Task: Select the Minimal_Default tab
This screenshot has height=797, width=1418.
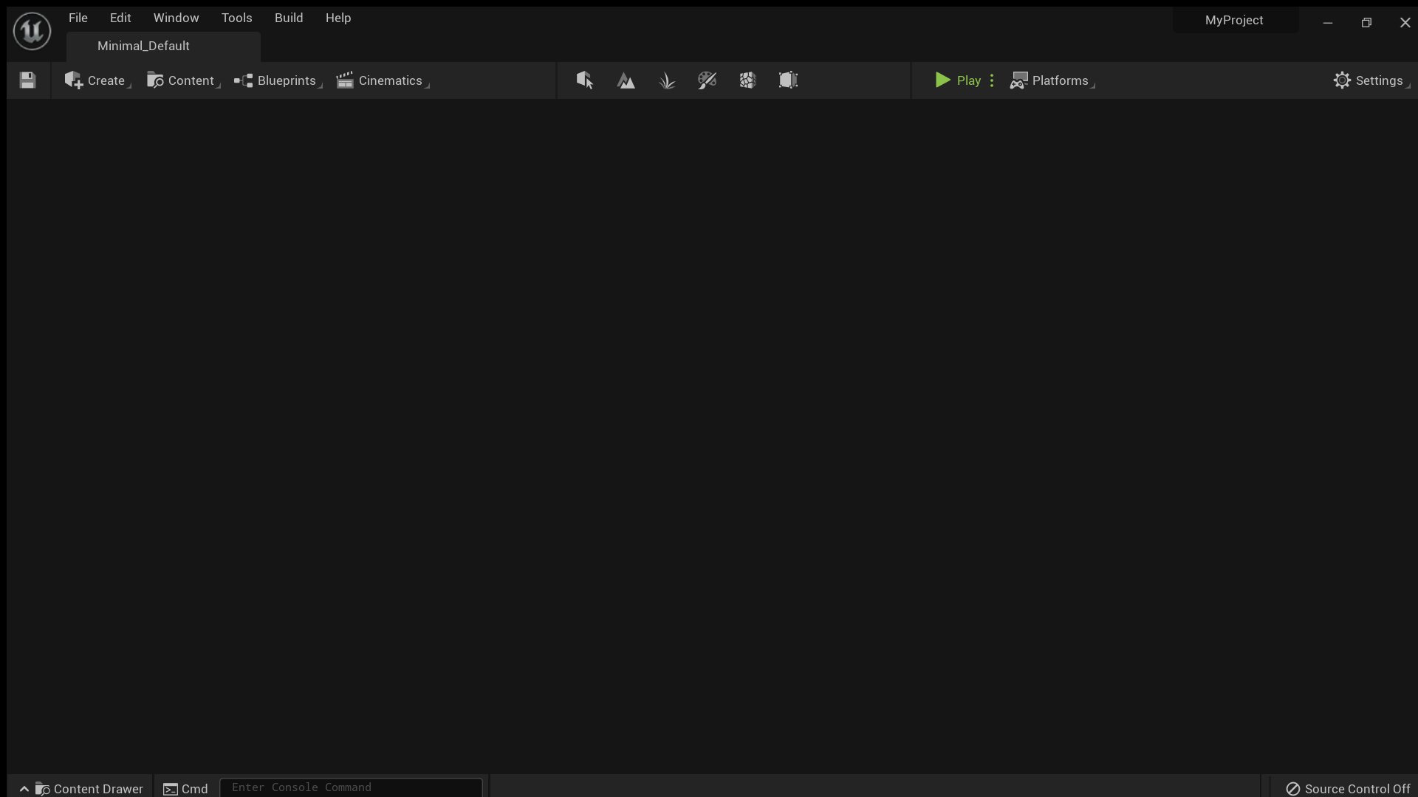Action: pos(143,46)
